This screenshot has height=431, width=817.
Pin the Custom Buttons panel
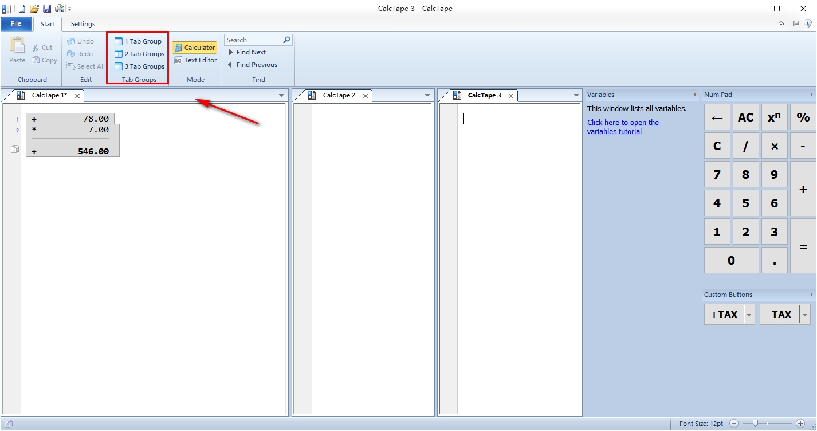pos(811,295)
